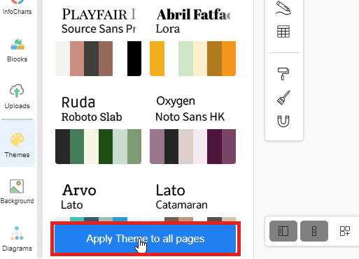The width and height of the screenshot is (359, 259).
Task: Open the InfoCharts sidebar panel
Action: coord(17,8)
